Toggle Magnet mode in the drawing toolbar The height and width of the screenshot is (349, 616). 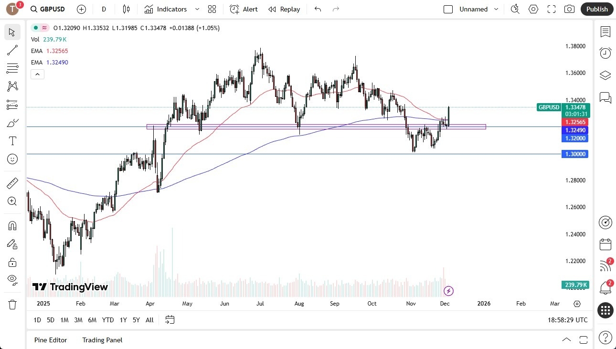click(x=12, y=225)
